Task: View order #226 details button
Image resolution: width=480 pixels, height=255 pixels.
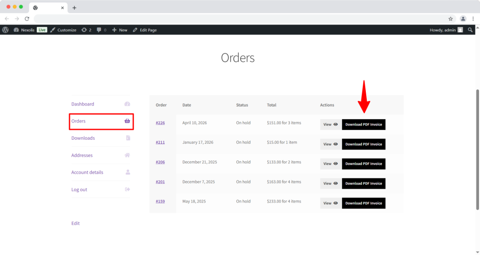Action: coord(330,125)
